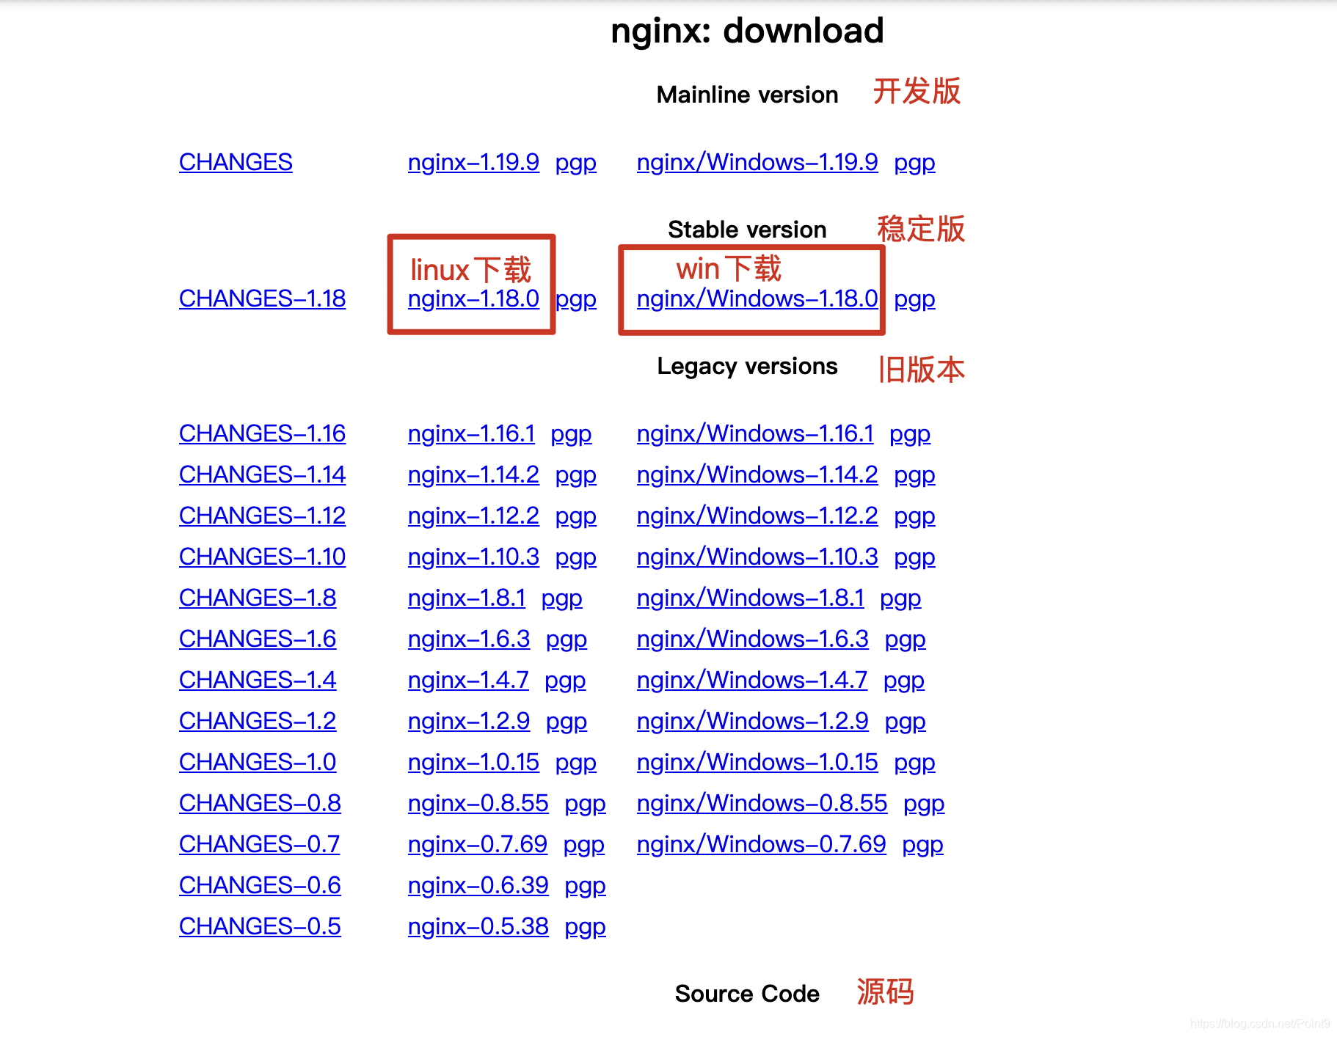Open pgp signature for nginx/Windows-1.8.1
Viewport: 1337px width, 1037px height.
pyautogui.click(x=900, y=598)
